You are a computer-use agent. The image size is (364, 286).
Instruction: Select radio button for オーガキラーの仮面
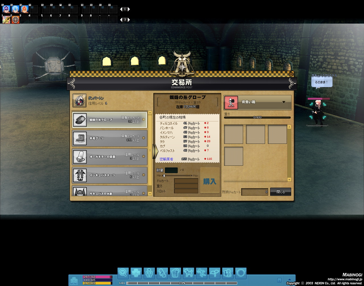click(x=144, y=156)
